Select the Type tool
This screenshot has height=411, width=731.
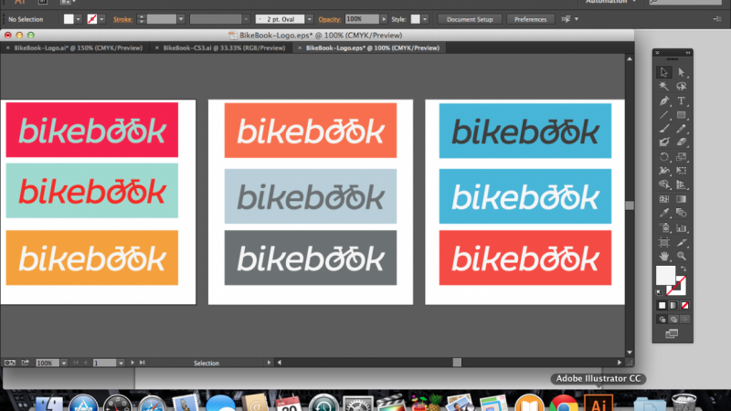(x=681, y=100)
